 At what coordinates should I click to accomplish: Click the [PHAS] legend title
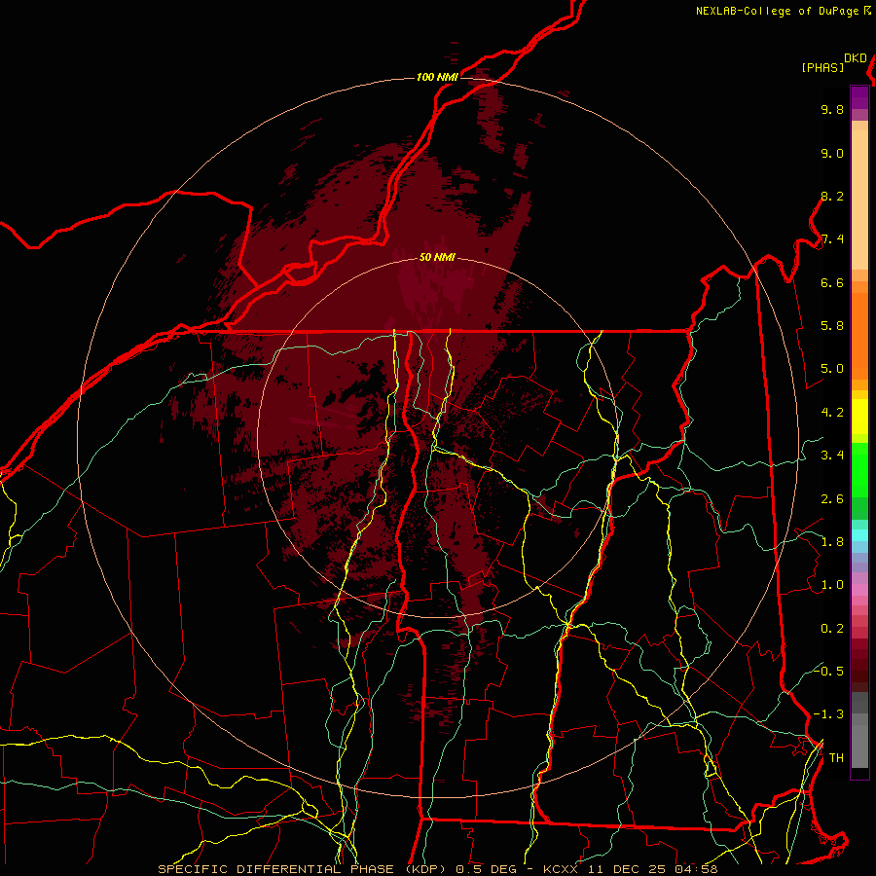[822, 67]
